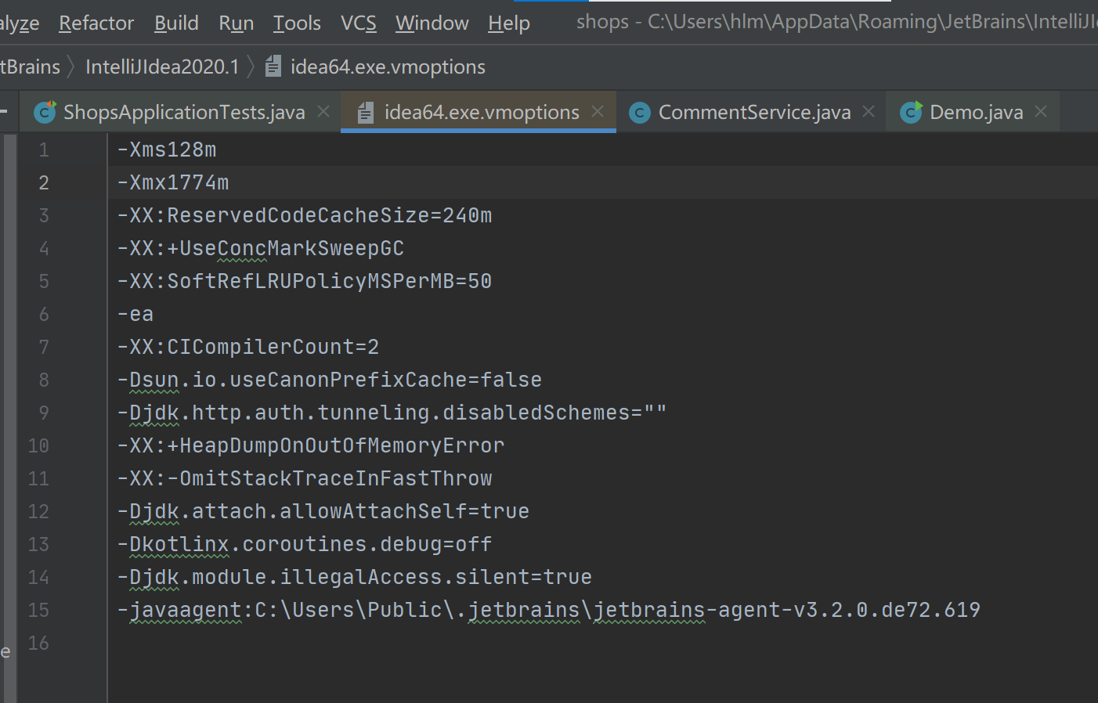Select idea64.exe.vmoptions breadcrumb item
Screen dimensions: 1098x703
[388, 67]
